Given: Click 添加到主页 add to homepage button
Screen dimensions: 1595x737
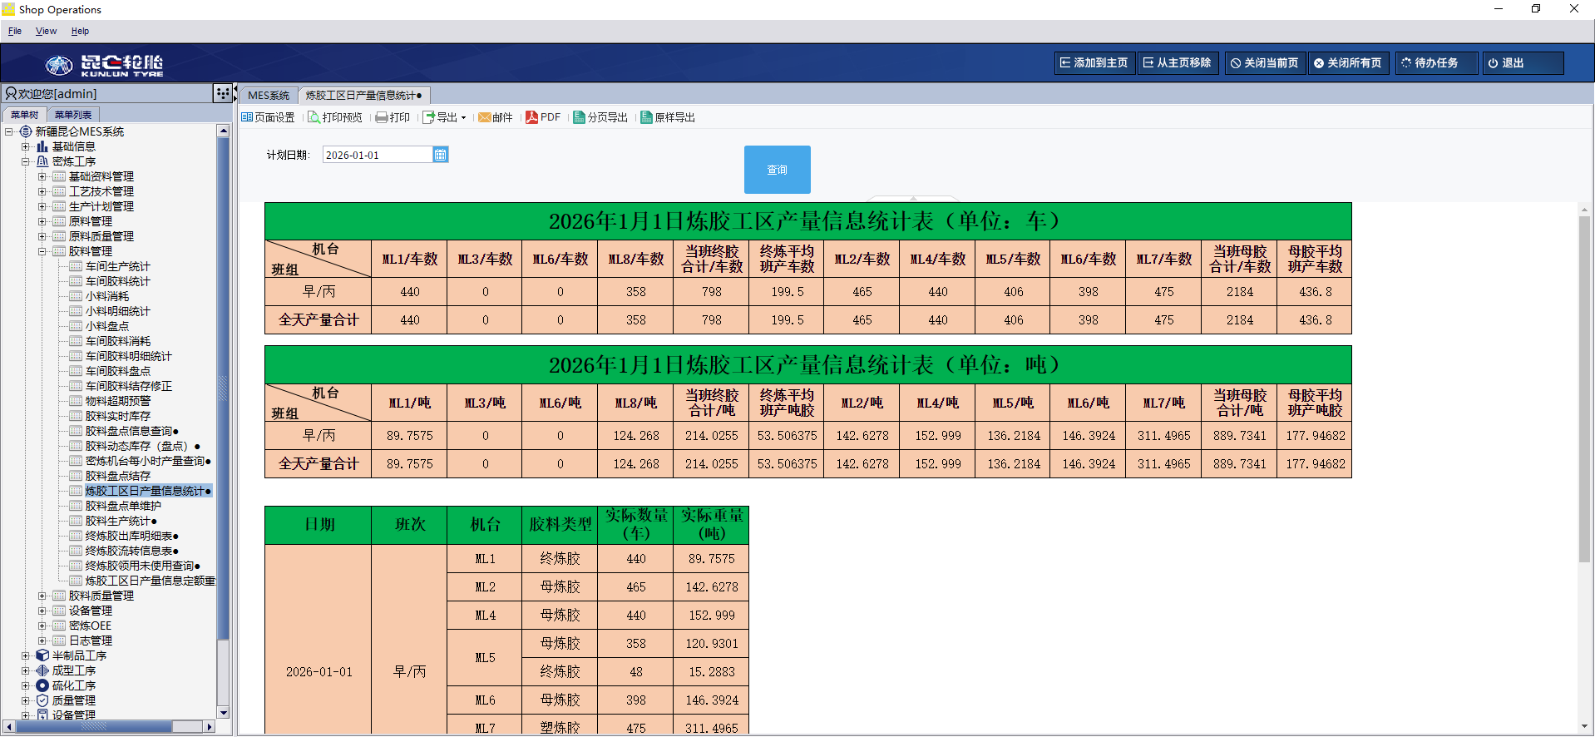Looking at the screenshot, I should tap(1094, 63).
